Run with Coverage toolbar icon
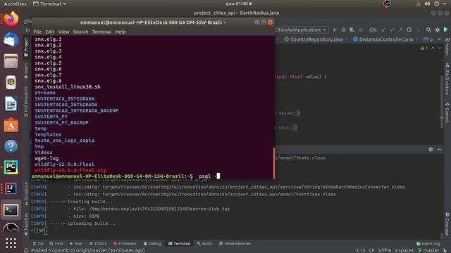451x253 pixels. point(352,30)
